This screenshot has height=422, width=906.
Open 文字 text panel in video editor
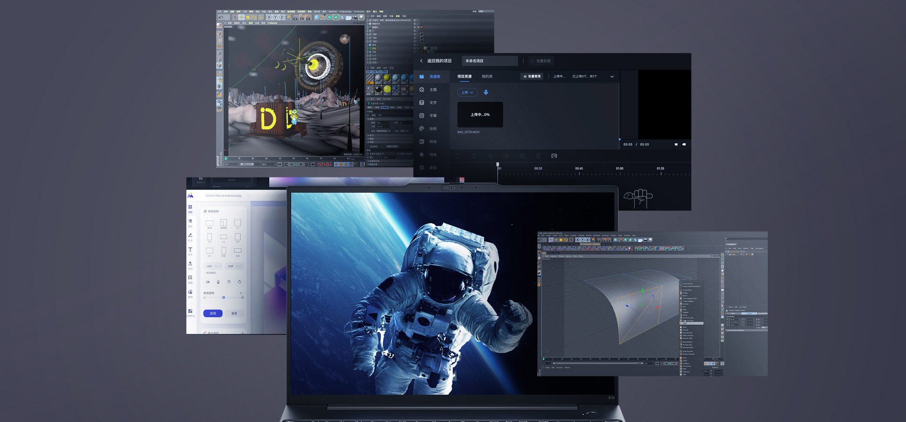tap(428, 103)
